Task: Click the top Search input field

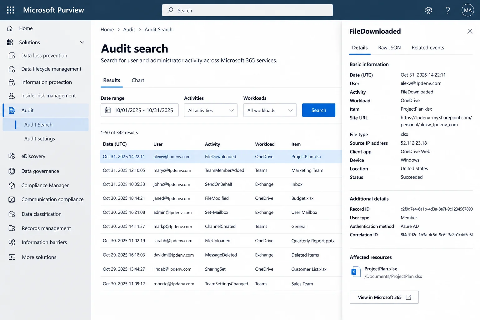Action: point(247,10)
